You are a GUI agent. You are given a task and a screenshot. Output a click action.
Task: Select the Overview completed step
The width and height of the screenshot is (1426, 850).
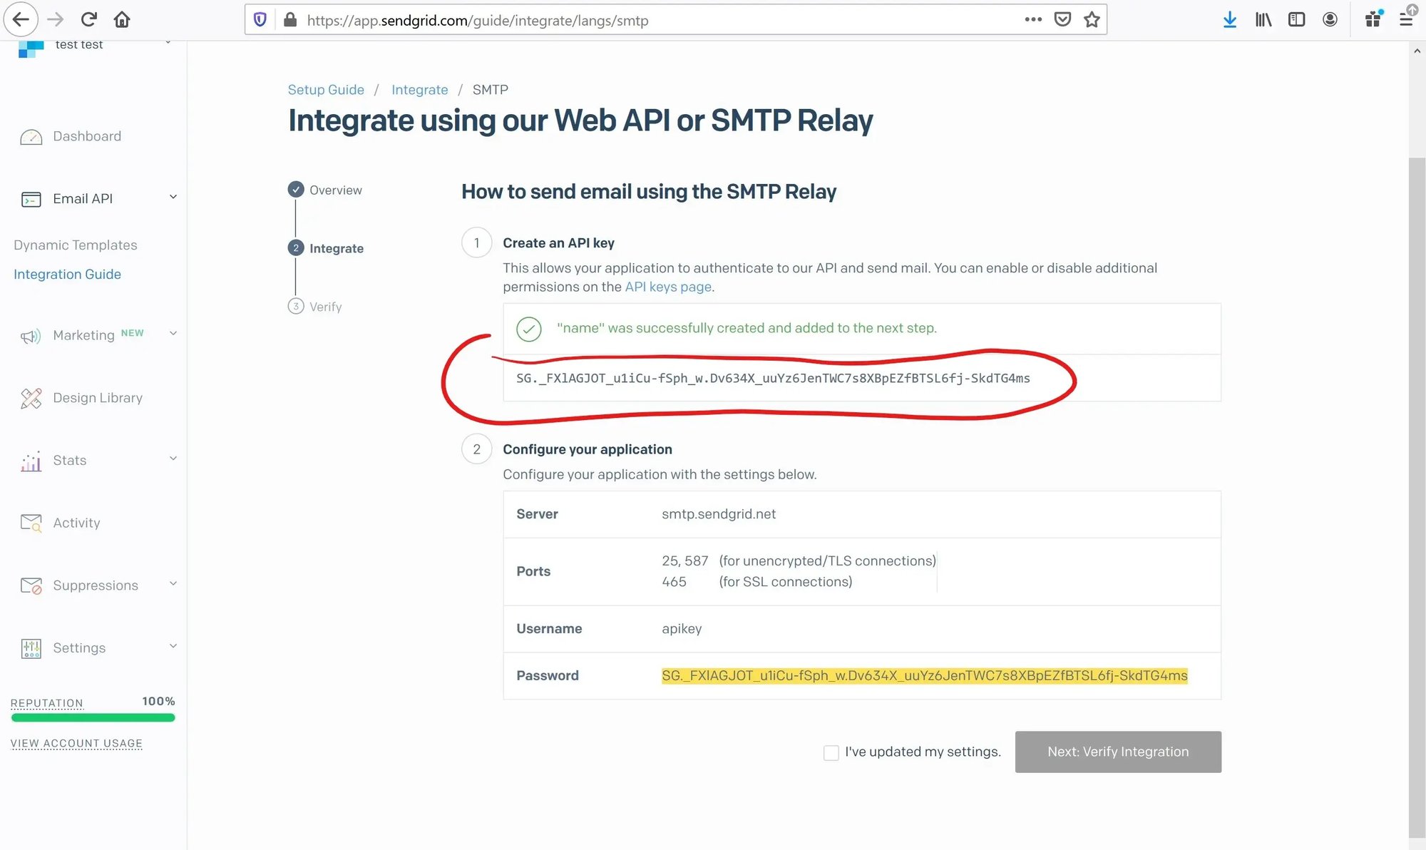pos(296,190)
